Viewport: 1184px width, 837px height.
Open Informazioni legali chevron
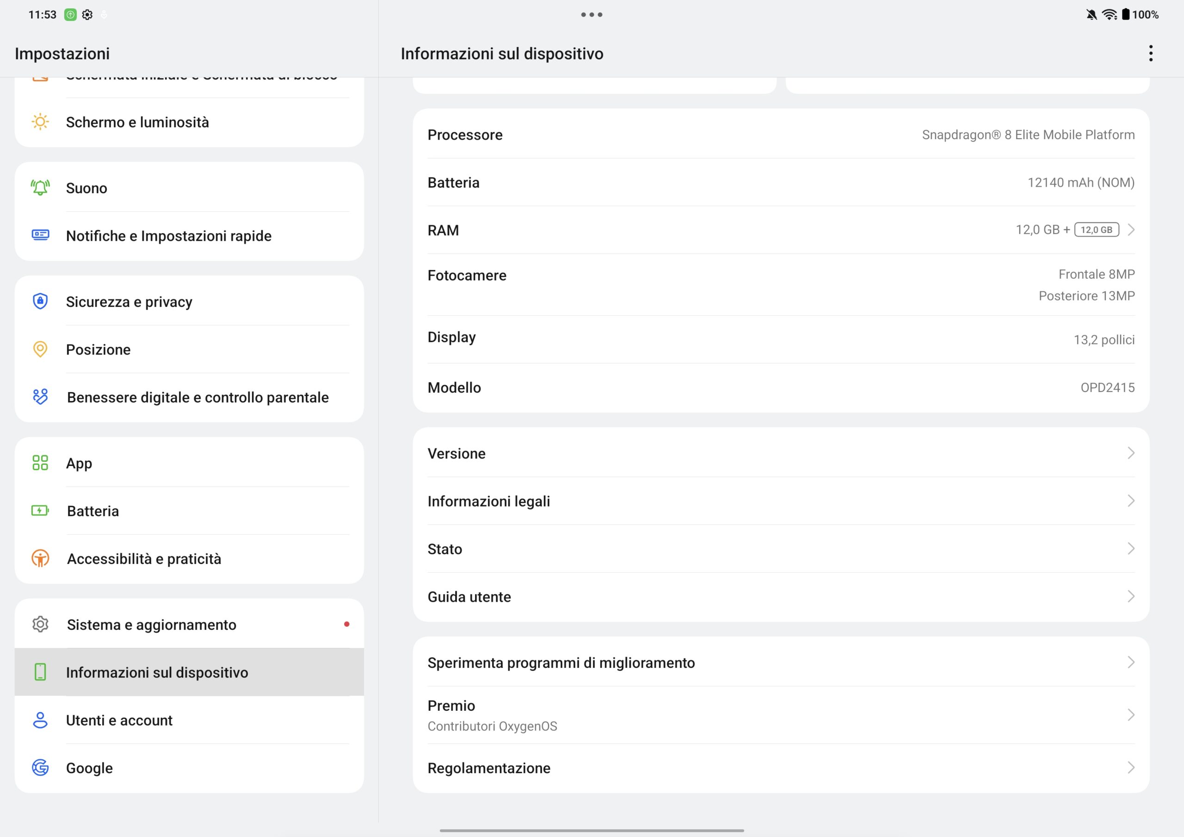tap(1130, 501)
